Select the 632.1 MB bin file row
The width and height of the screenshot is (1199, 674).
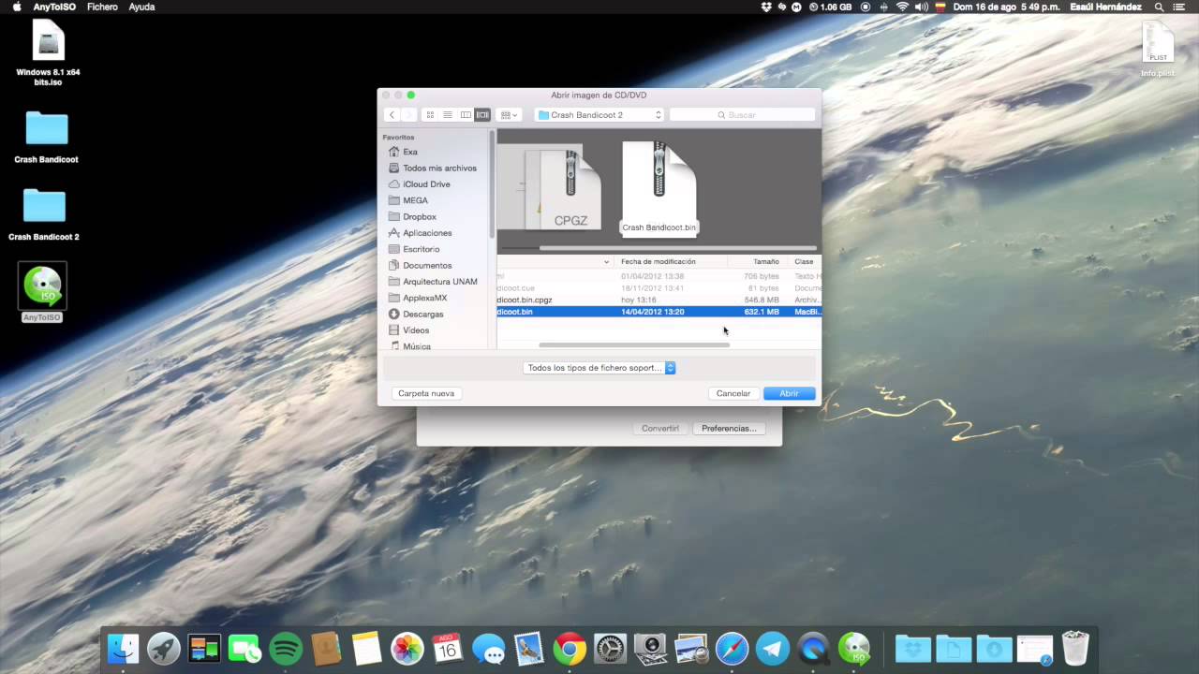pos(659,312)
